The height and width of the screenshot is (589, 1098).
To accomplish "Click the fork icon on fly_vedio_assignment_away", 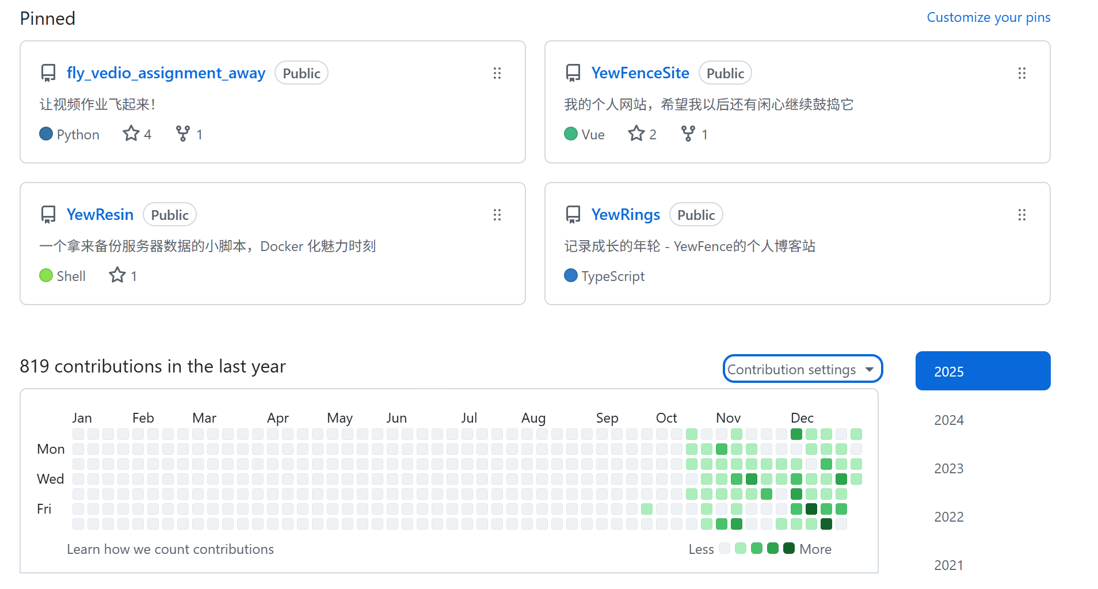I will pyautogui.click(x=182, y=134).
